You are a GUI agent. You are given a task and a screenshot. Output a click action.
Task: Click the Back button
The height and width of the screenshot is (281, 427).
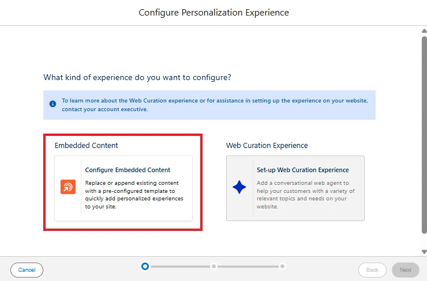(x=372, y=270)
